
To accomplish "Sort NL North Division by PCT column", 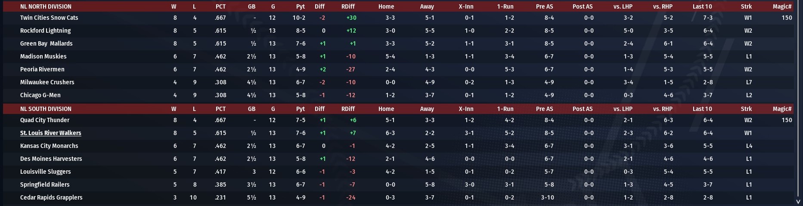I will (x=220, y=7).
